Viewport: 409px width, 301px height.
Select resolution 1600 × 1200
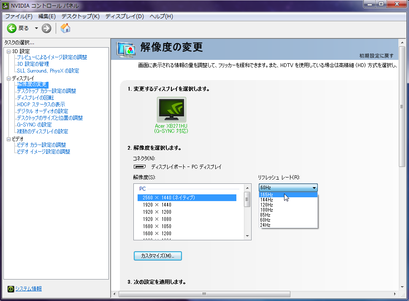(187, 234)
